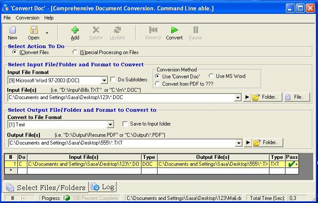Open the Convert to File Format dropdown
Image resolution: width=318 pixels, height=203 pixels.
[110, 125]
